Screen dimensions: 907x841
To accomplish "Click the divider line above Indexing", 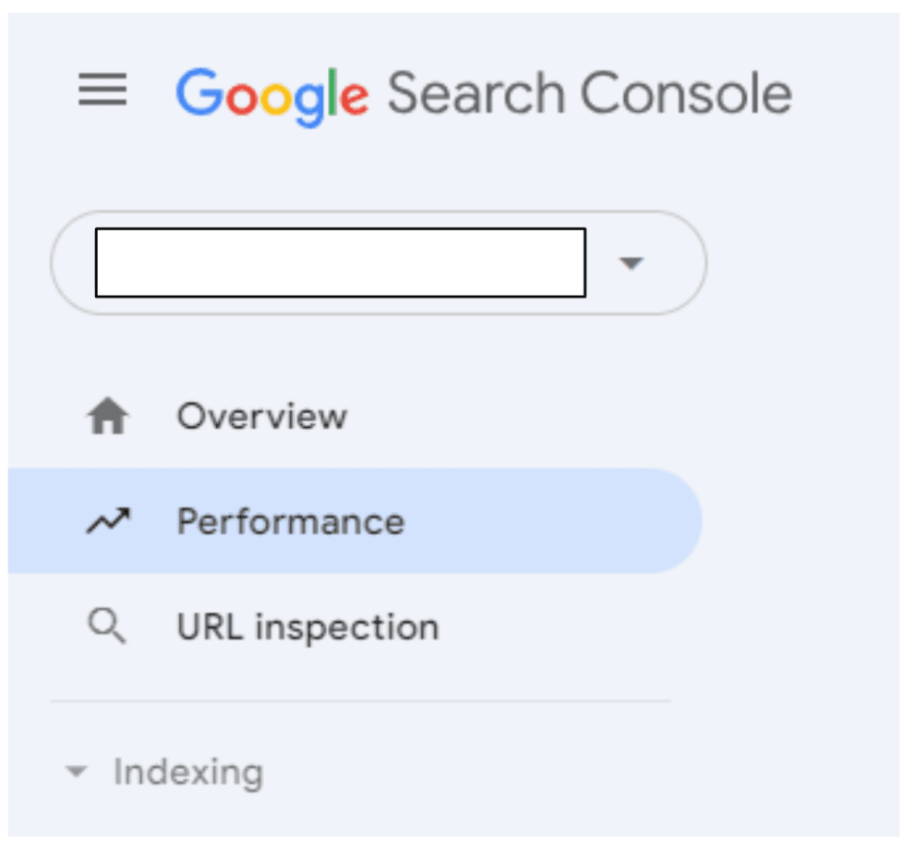I will [x=360, y=701].
